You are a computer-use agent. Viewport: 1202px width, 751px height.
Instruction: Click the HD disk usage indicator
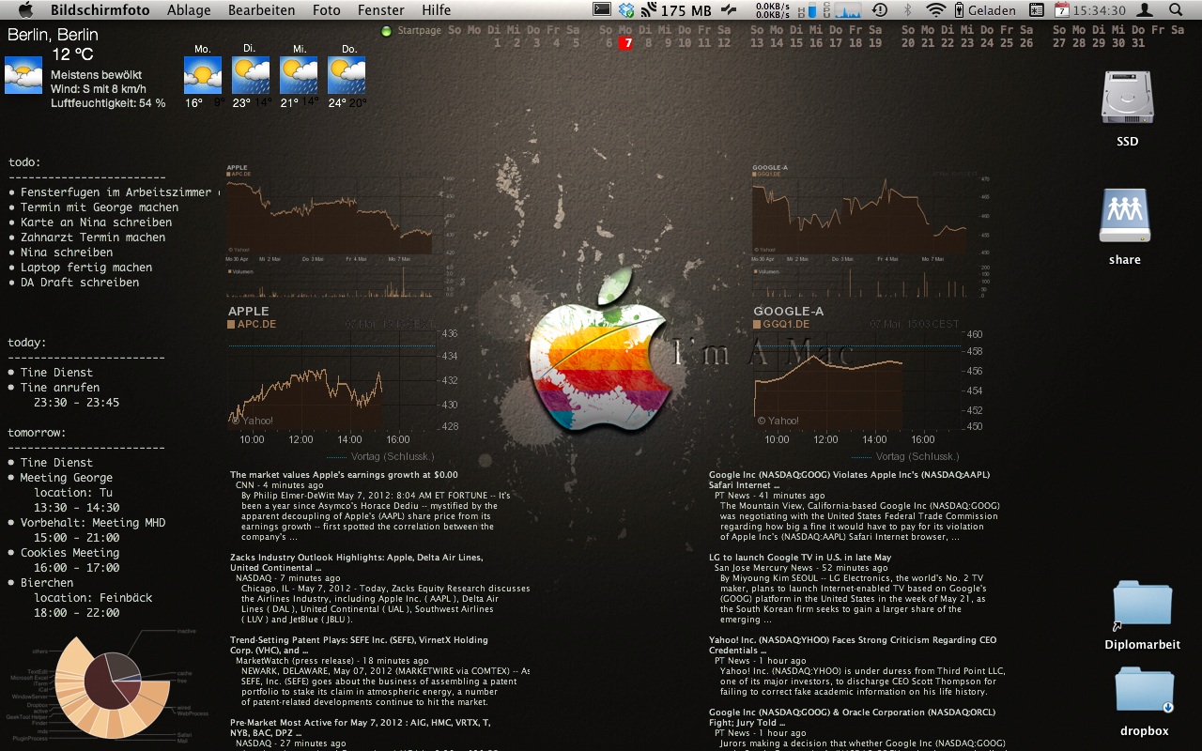click(808, 10)
